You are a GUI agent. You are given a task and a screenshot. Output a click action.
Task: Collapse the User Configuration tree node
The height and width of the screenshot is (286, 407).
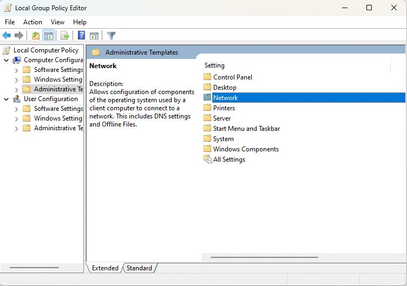coord(6,99)
